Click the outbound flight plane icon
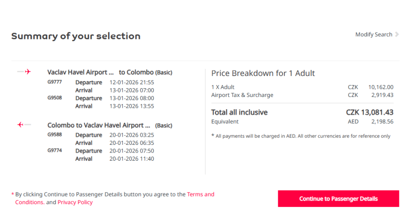The height and width of the screenshot is (220, 417). click(24, 72)
